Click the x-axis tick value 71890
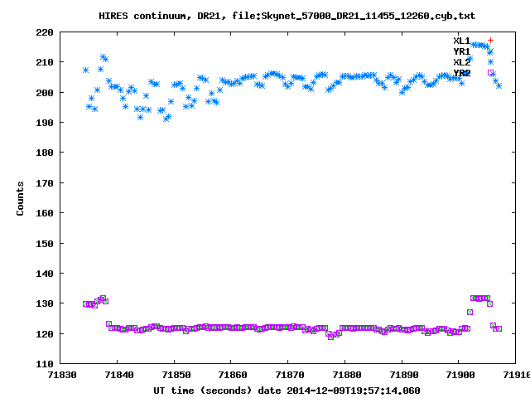The height and width of the screenshot is (398, 530). [x=404, y=375]
